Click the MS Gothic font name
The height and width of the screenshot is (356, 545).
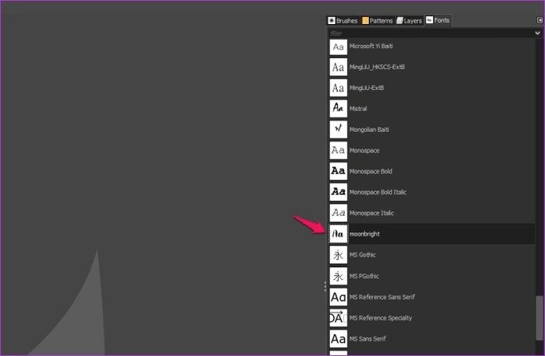(363, 255)
